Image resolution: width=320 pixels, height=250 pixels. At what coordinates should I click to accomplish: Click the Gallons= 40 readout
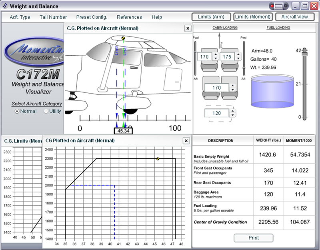tap(263, 59)
